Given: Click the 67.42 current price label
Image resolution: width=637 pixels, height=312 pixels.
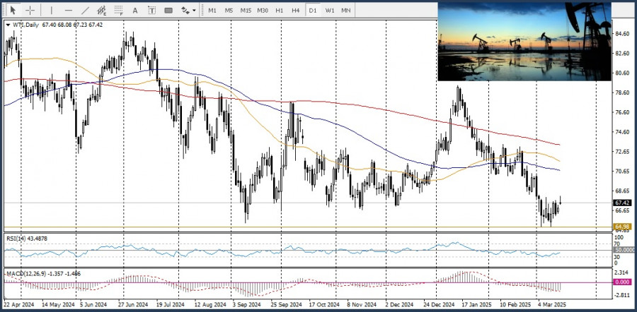Looking at the screenshot, I should 622,203.
